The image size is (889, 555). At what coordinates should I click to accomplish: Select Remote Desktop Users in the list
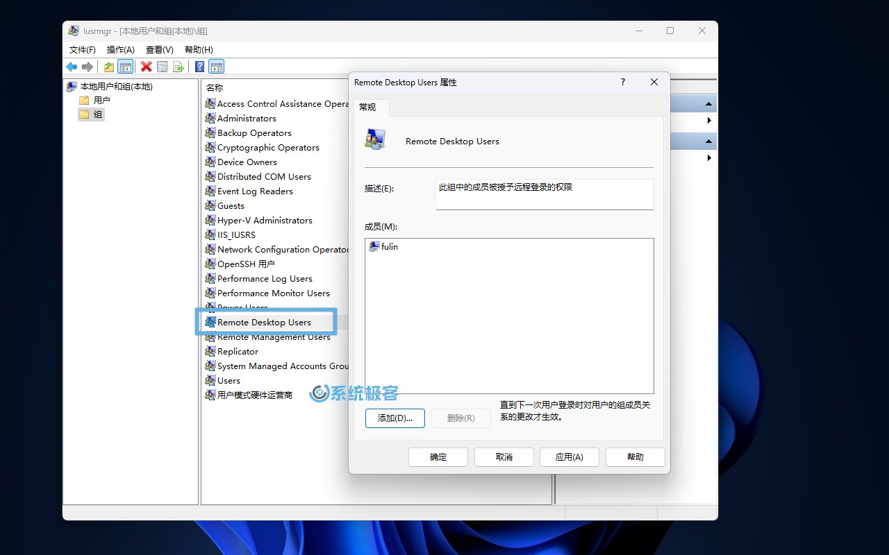[258, 322]
